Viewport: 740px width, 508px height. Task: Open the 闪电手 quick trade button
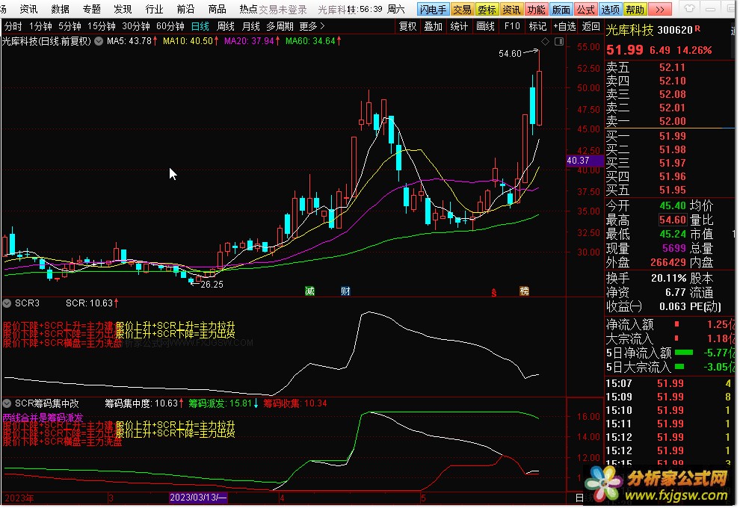[x=433, y=10]
